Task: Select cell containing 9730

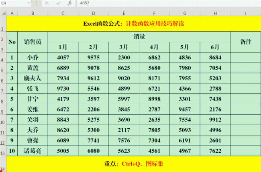Action: click(63, 89)
